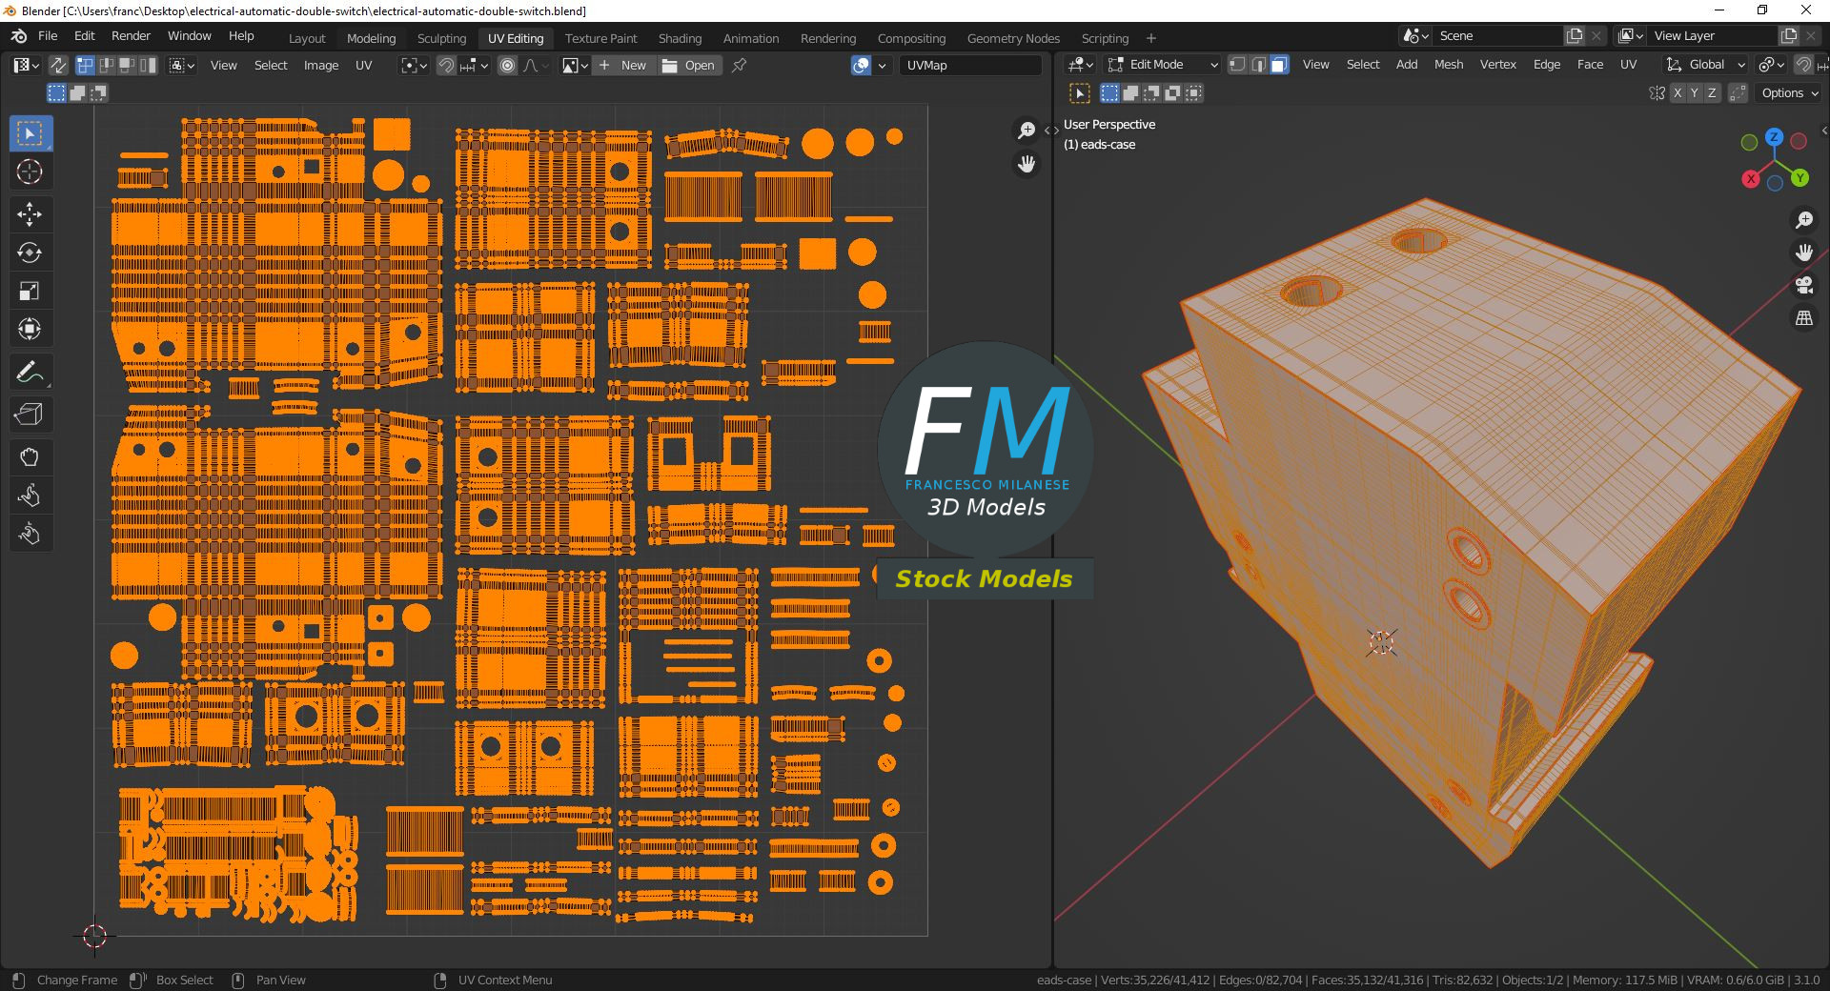Click the New image button
Viewport: 1830px width, 991px height.
coord(623,66)
